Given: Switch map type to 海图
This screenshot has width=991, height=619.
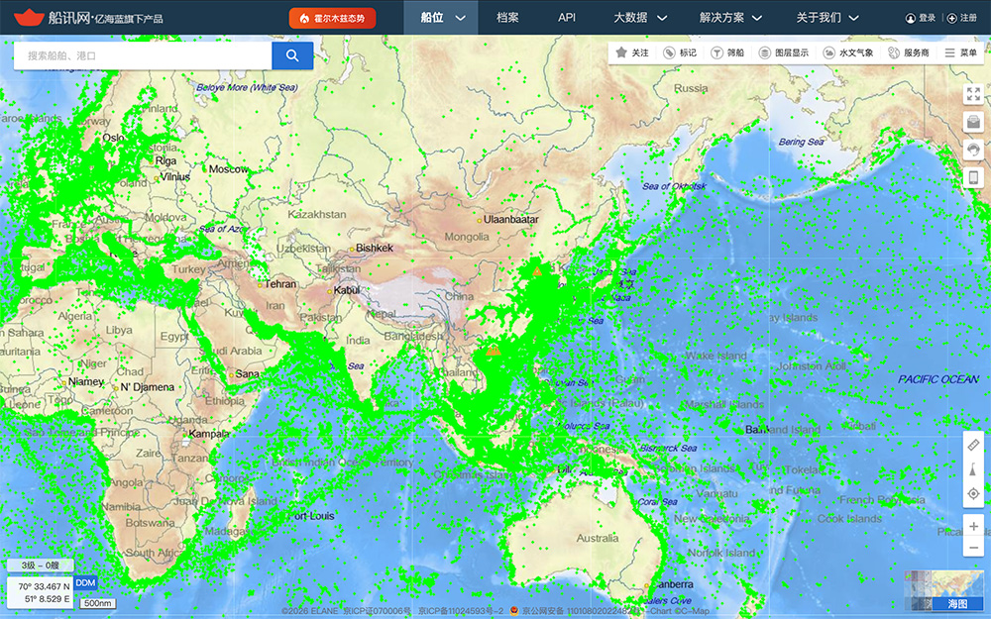Looking at the screenshot, I should tap(956, 603).
